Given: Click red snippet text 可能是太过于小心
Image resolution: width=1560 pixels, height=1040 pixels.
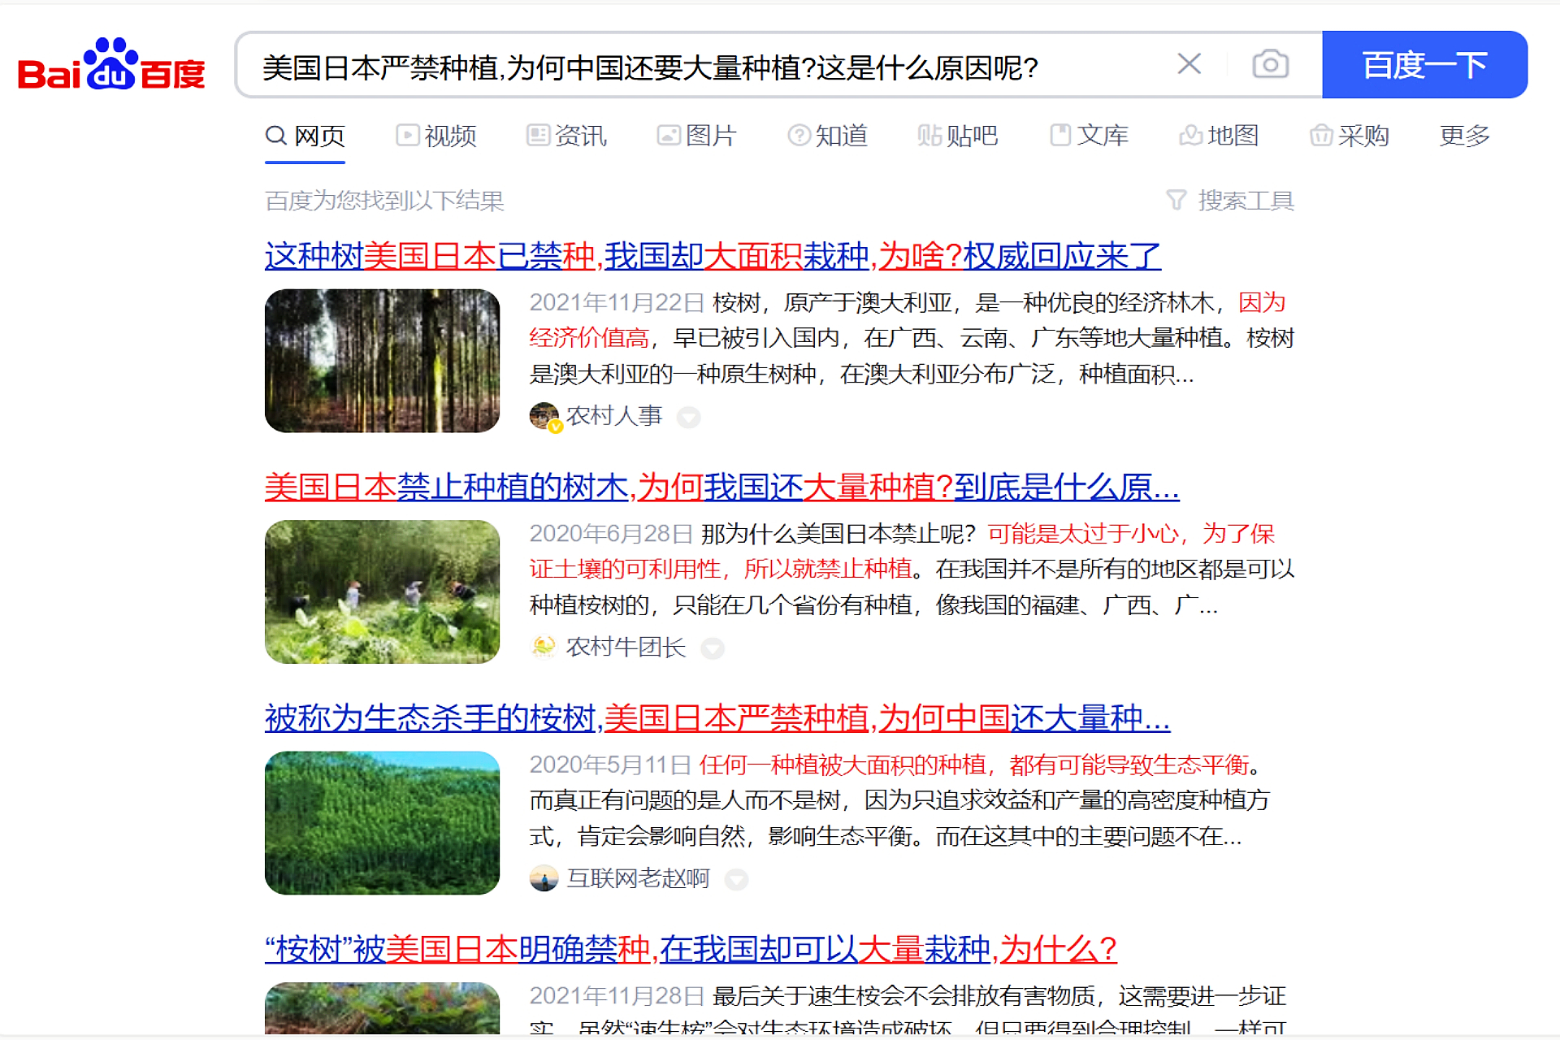Looking at the screenshot, I should click(x=1083, y=534).
